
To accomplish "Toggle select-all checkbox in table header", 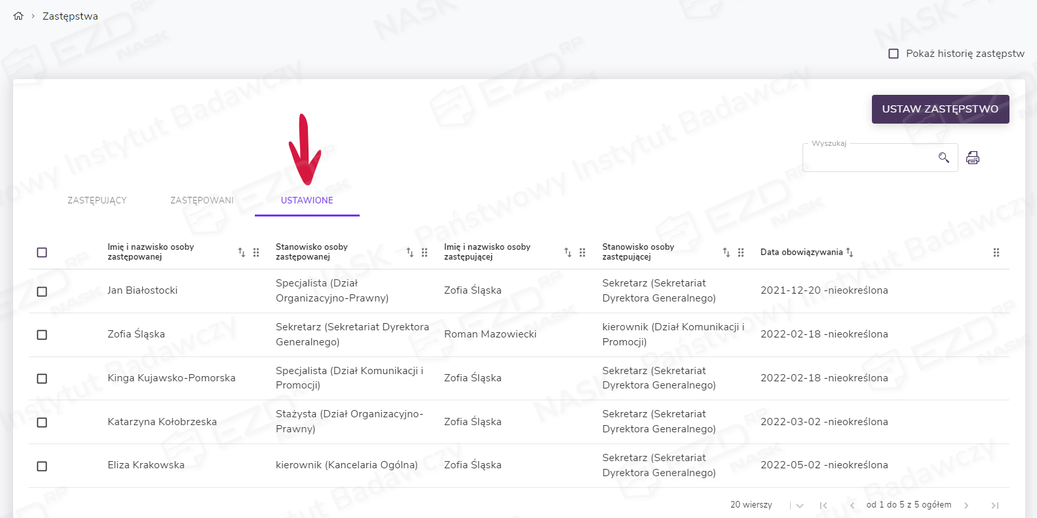I will tap(42, 252).
